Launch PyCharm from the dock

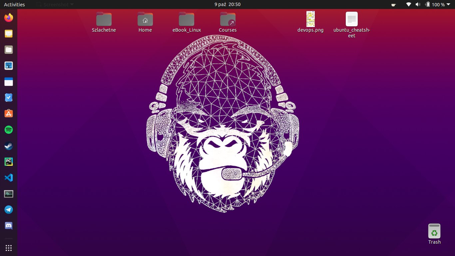click(9, 162)
